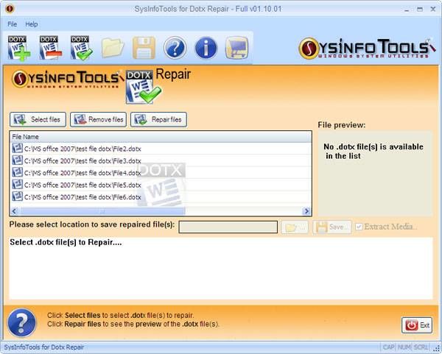442x354 pixels.
Task: Click the Remove files button
Action: tap(99, 119)
